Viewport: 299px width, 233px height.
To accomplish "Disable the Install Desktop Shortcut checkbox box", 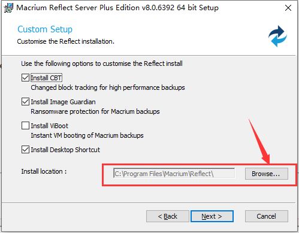I will pos(25,150).
